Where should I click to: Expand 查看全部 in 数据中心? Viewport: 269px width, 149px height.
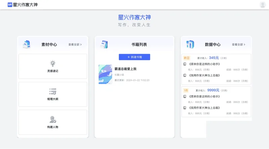(238, 45)
